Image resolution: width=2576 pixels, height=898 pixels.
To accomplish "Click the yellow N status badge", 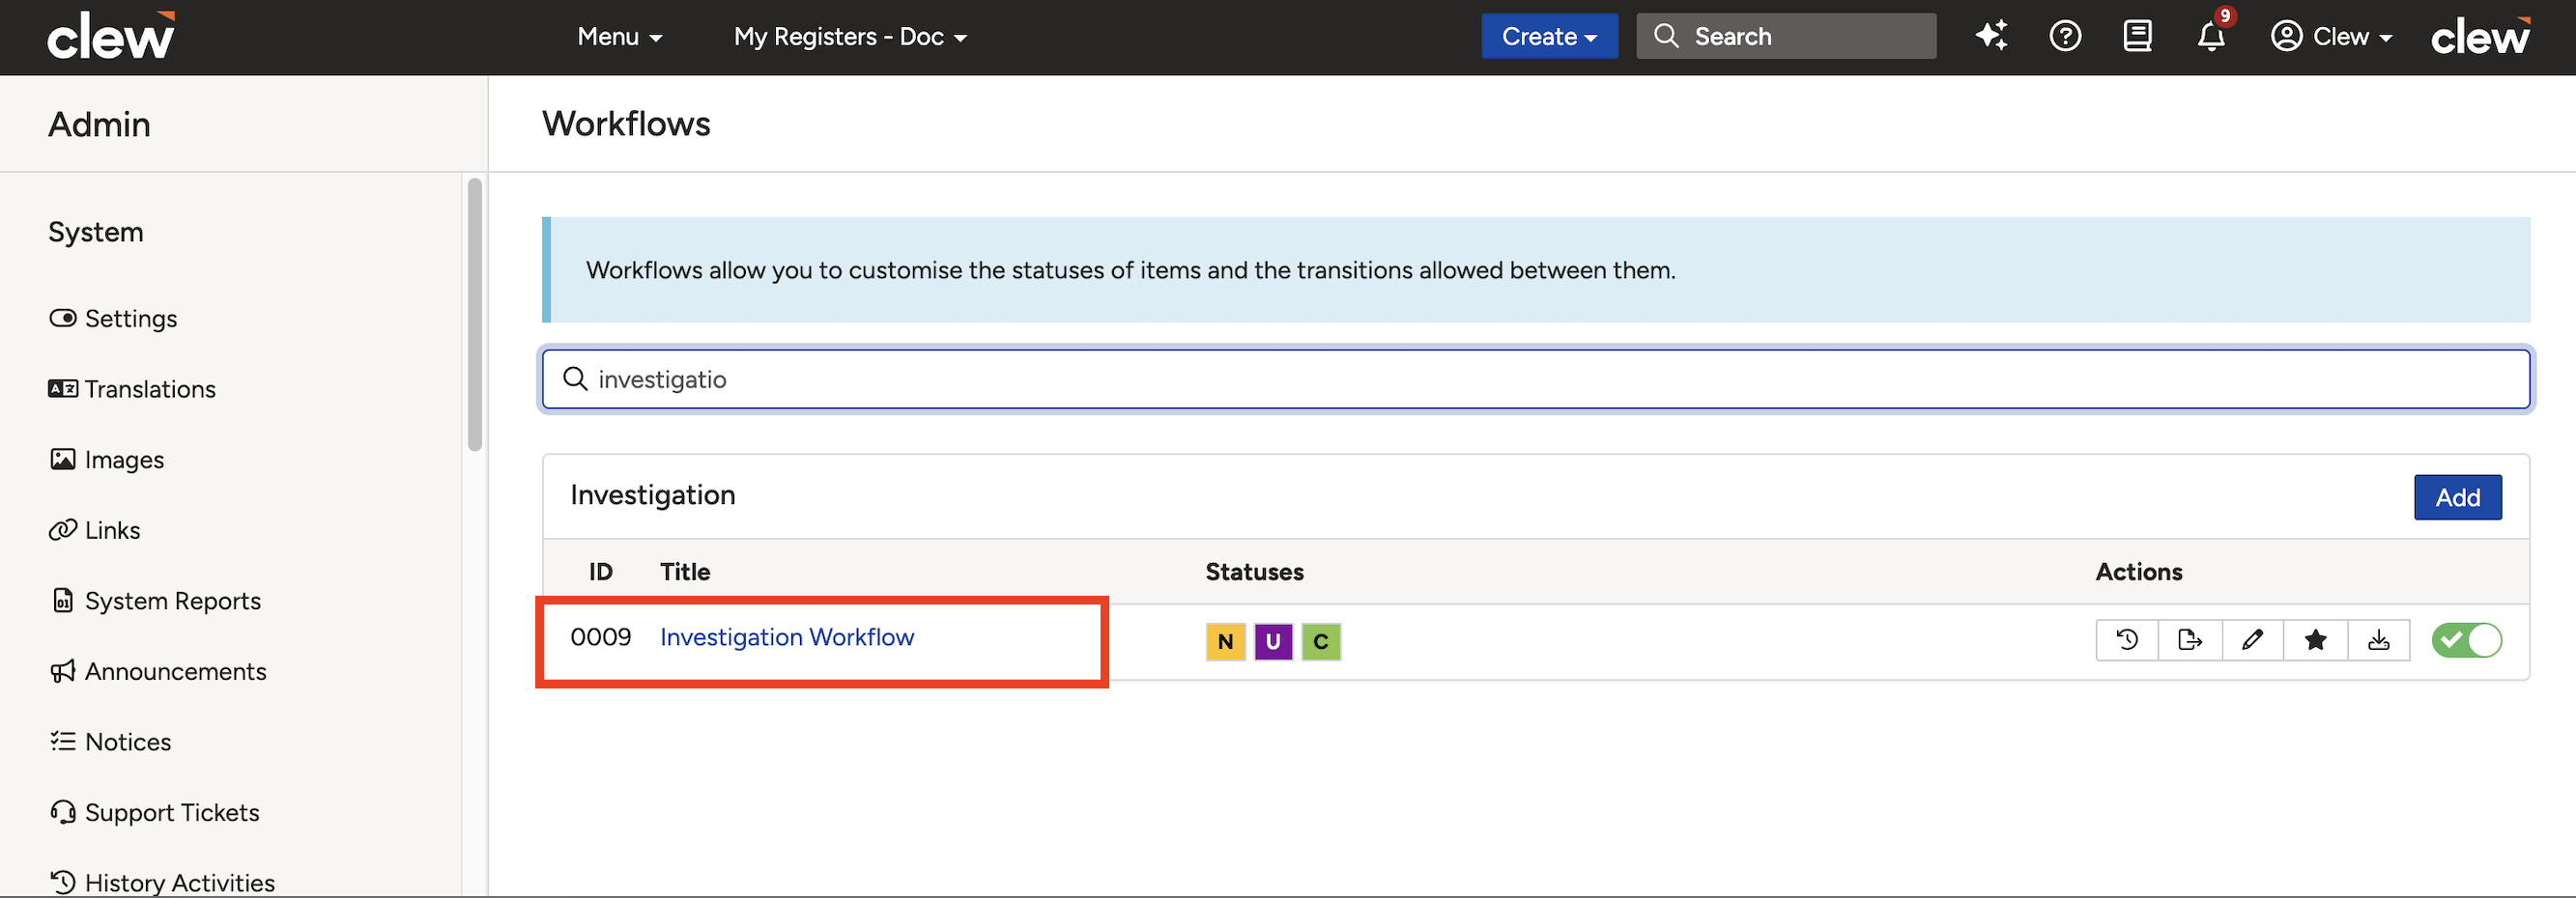I will (x=1225, y=641).
